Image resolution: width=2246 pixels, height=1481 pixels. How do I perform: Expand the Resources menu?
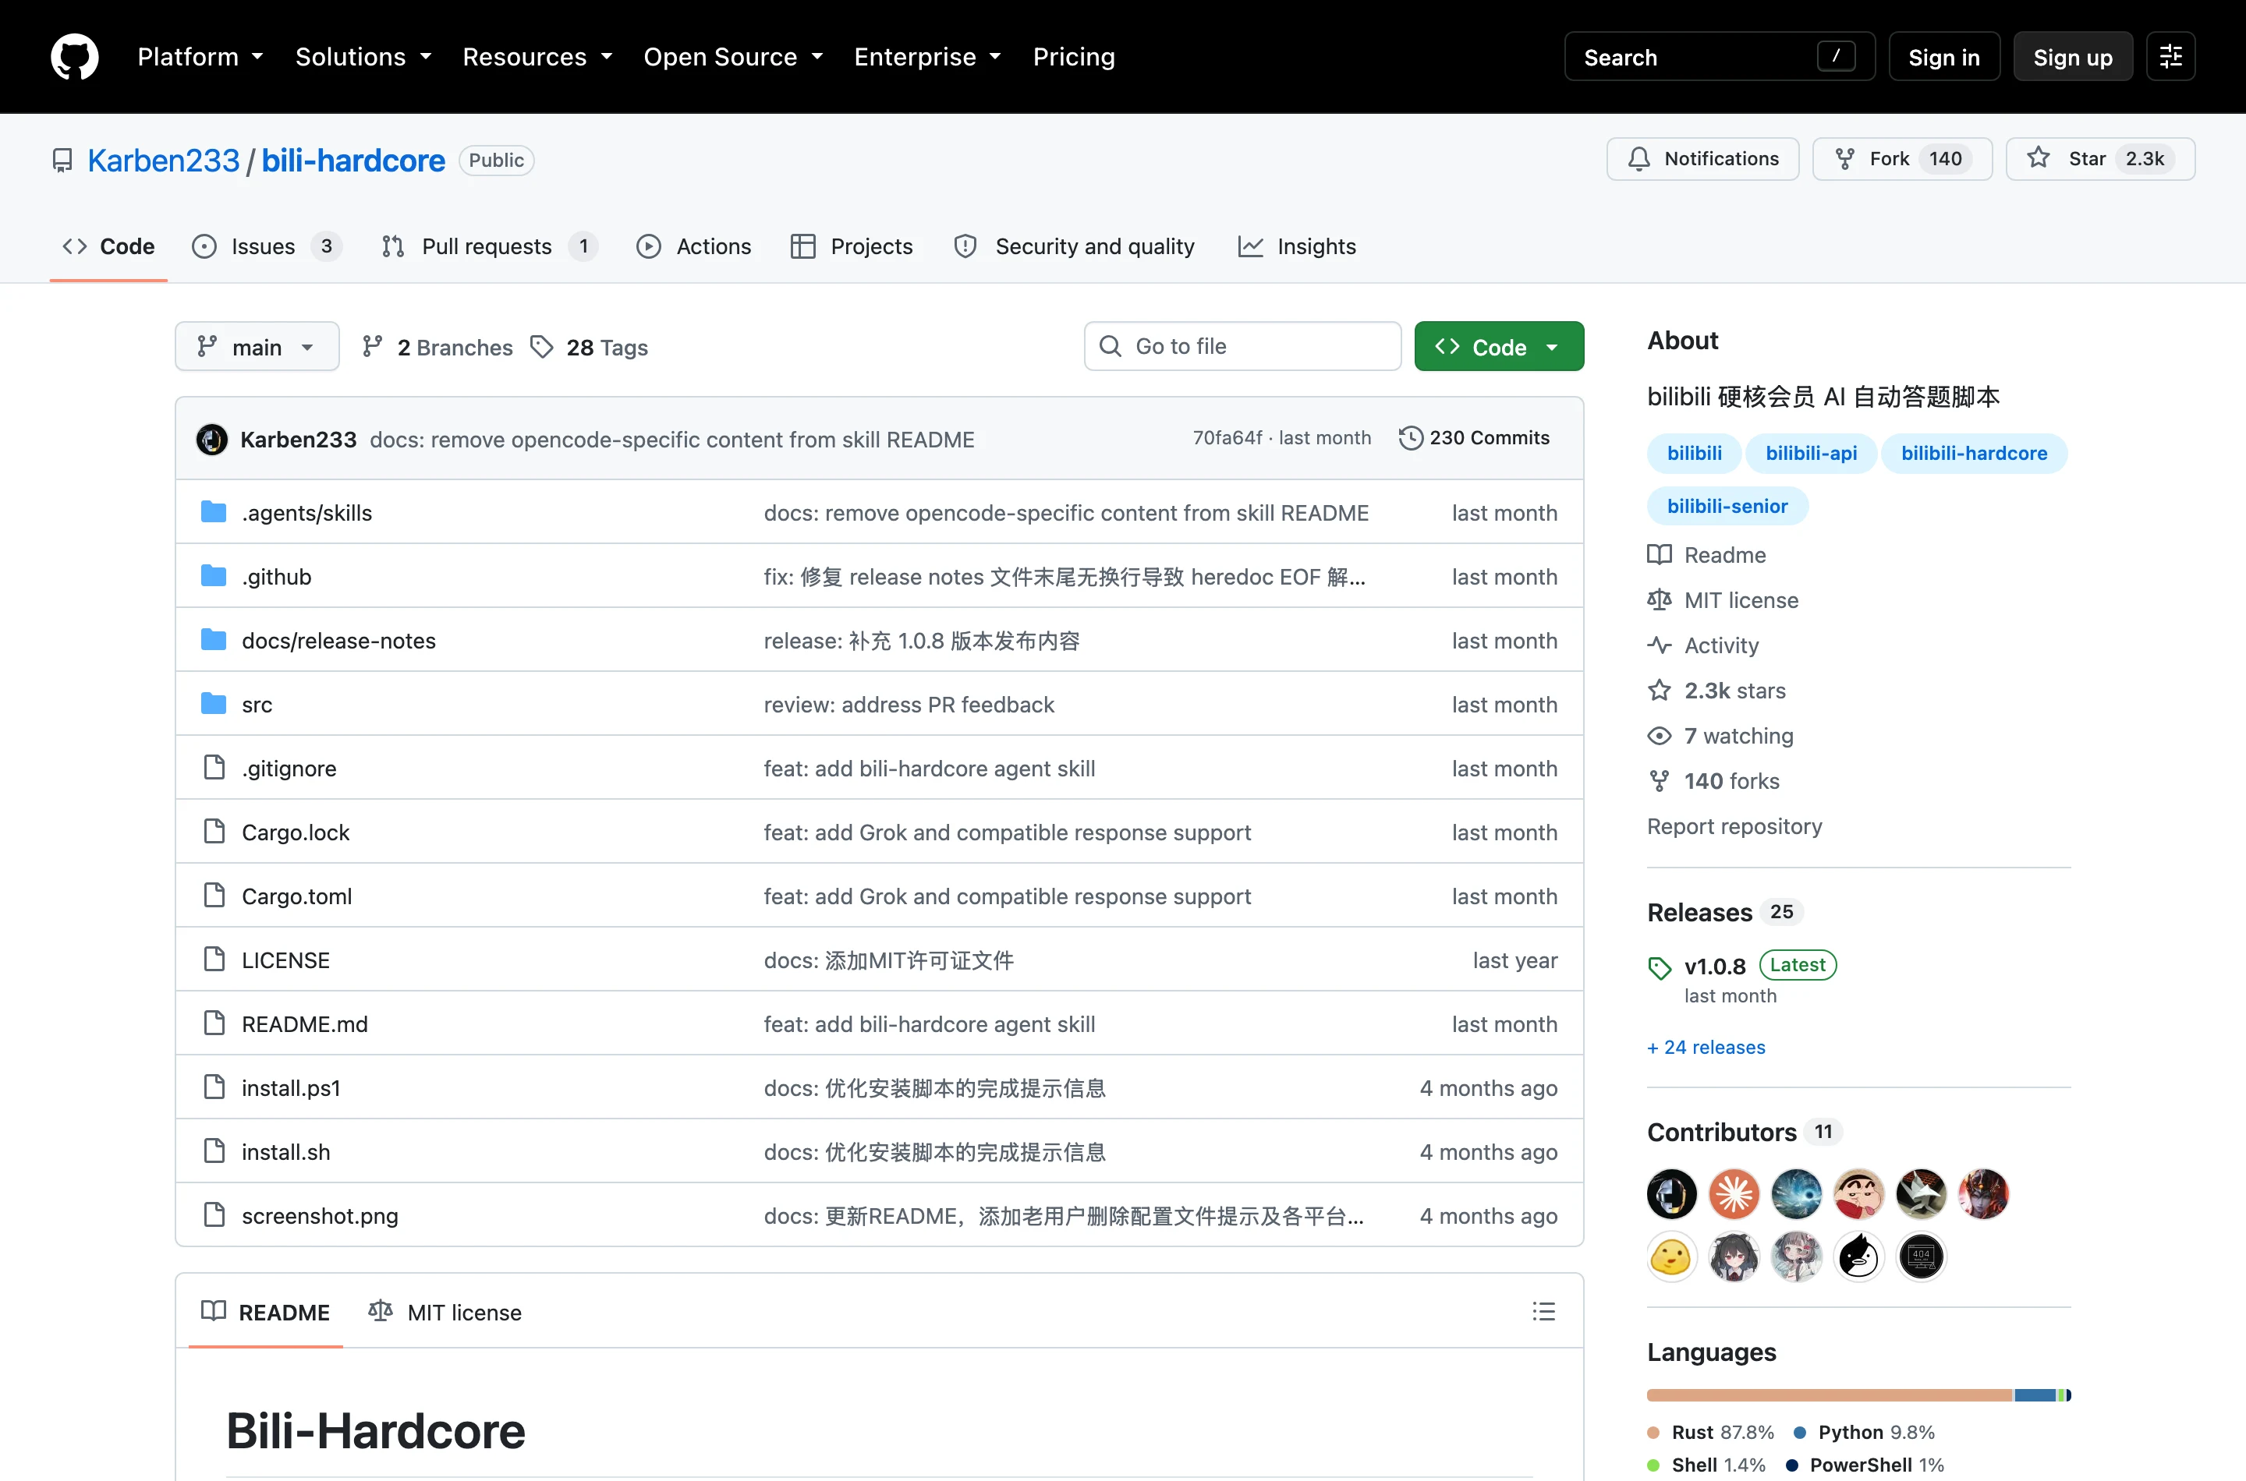click(x=537, y=57)
